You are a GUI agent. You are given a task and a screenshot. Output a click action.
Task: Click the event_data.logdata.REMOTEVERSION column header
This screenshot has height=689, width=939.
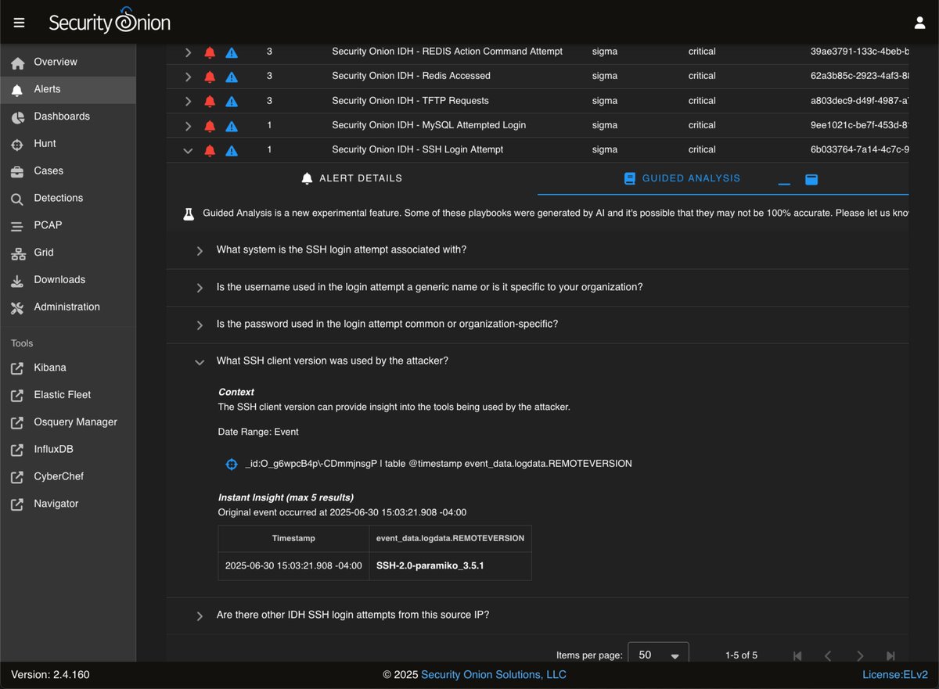click(450, 538)
